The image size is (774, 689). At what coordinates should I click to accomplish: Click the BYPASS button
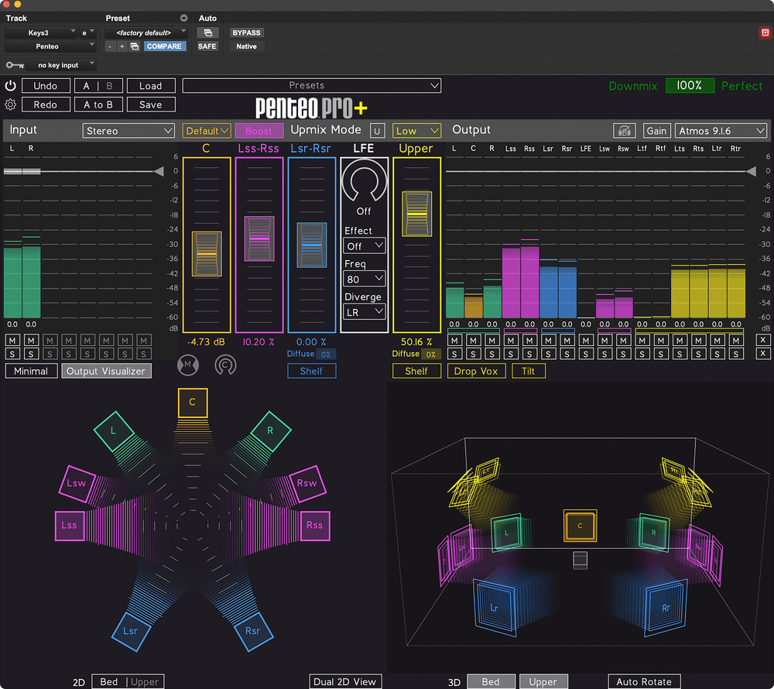(246, 33)
